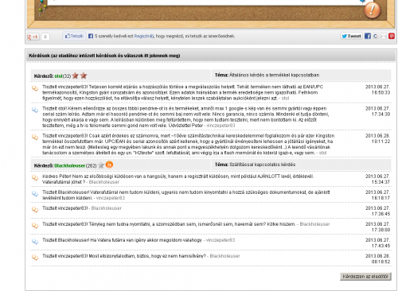Click the speech bubble icon of 16:50:33 message

(x=35, y=88)
